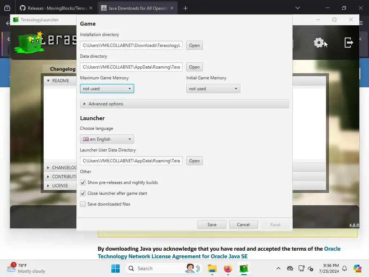Open Copilot preview taskbar icon
The width and height of the screenshot is (369, 277).
click(357, 268)
